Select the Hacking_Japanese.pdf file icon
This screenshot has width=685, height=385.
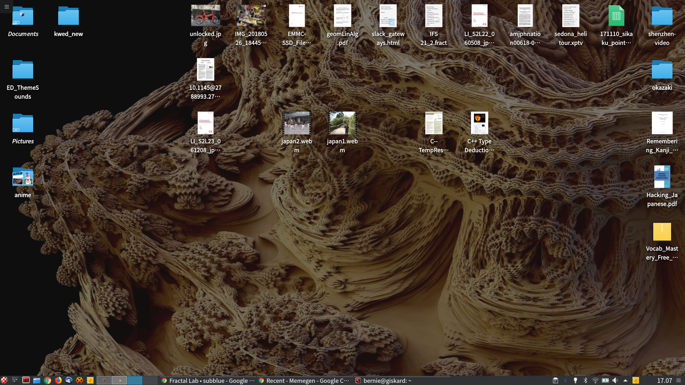662,177
